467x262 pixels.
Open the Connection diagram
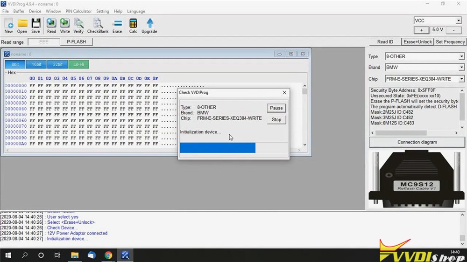417,142
